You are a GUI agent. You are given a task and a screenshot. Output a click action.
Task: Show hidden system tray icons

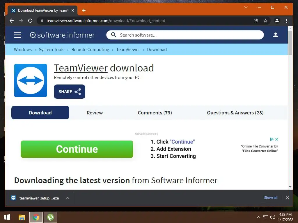click(x=258, y=217)
